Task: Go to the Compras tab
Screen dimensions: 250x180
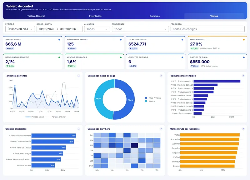Action: 154,16
